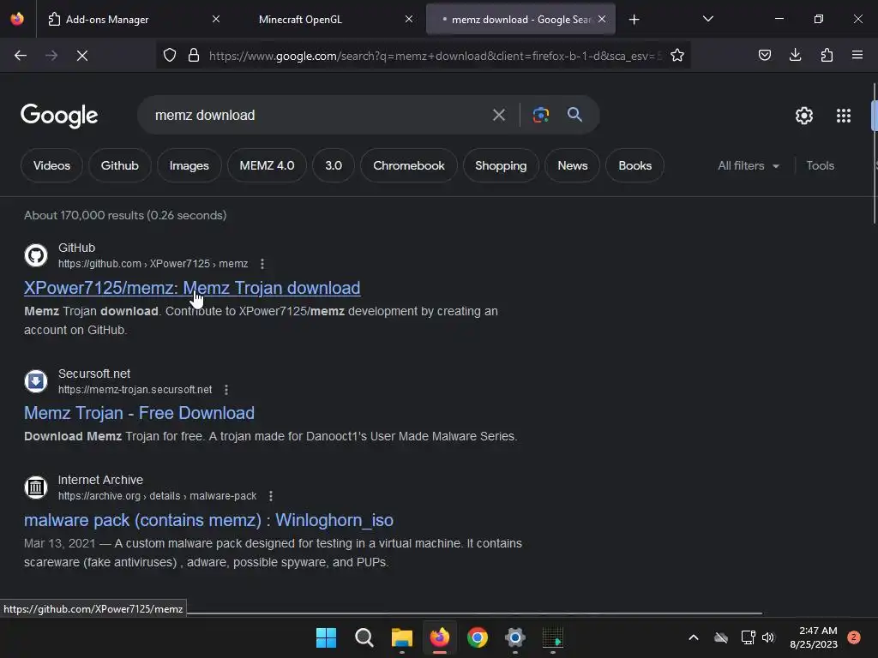This screenshot has height=658, width=878.
Task: Filter results by News
Action: tap(572, 165)
